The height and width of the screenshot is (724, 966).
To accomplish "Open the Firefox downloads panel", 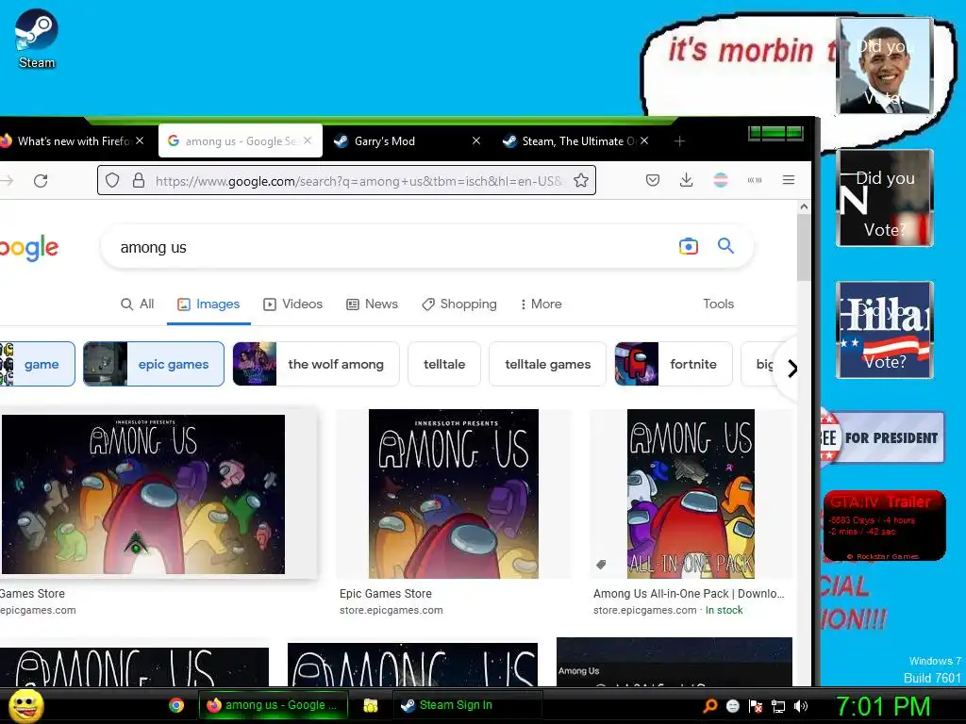I will pyautogui.click(x=687, y=180).
